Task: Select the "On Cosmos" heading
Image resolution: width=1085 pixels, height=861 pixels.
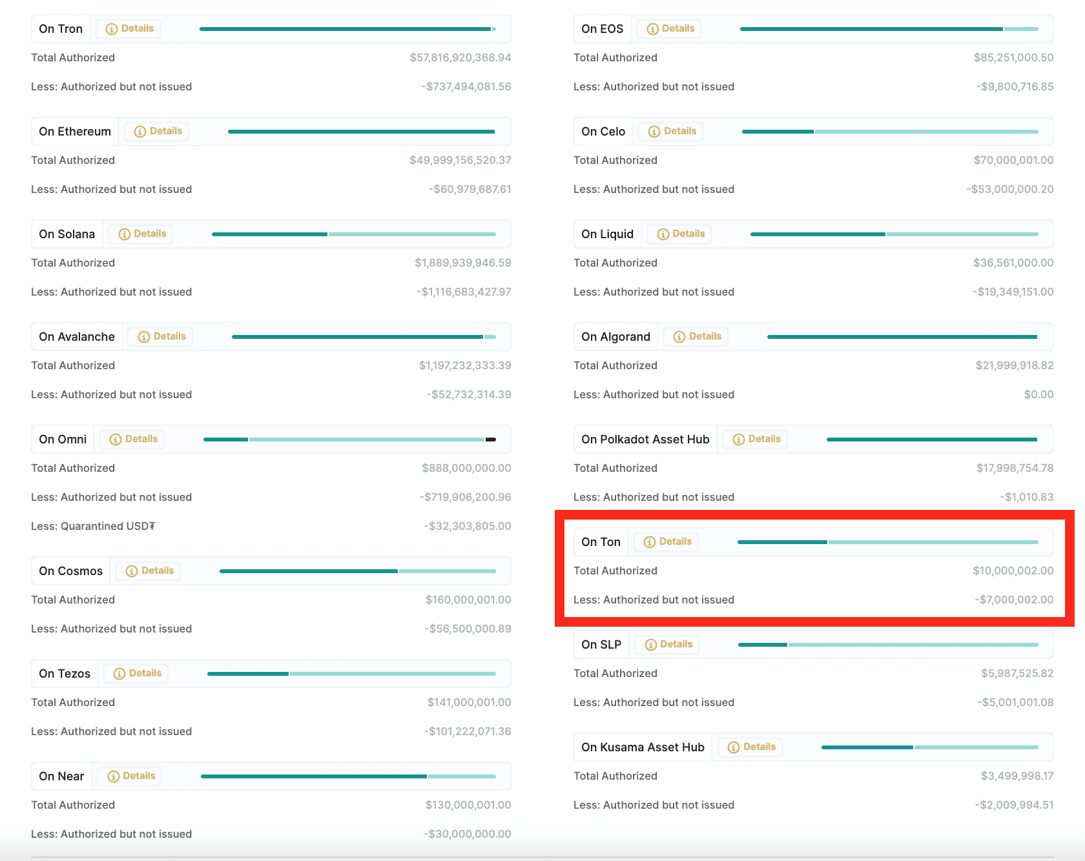Action: coord(71,571)
